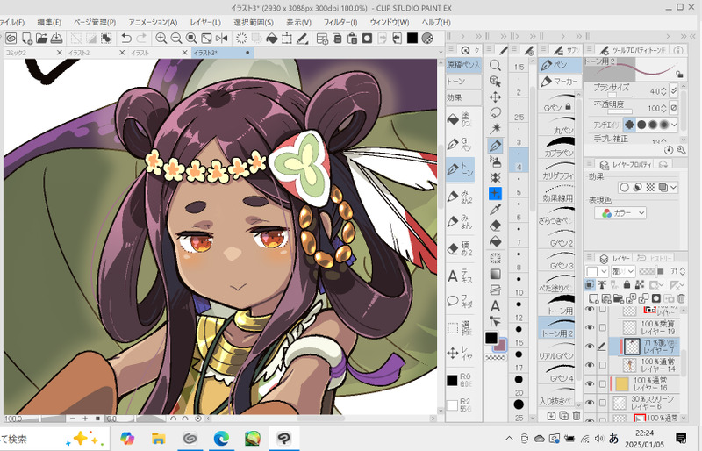Open the フィルター(I) menu
The width and height of the screenshot is (702, 451).
coord(340,22)
